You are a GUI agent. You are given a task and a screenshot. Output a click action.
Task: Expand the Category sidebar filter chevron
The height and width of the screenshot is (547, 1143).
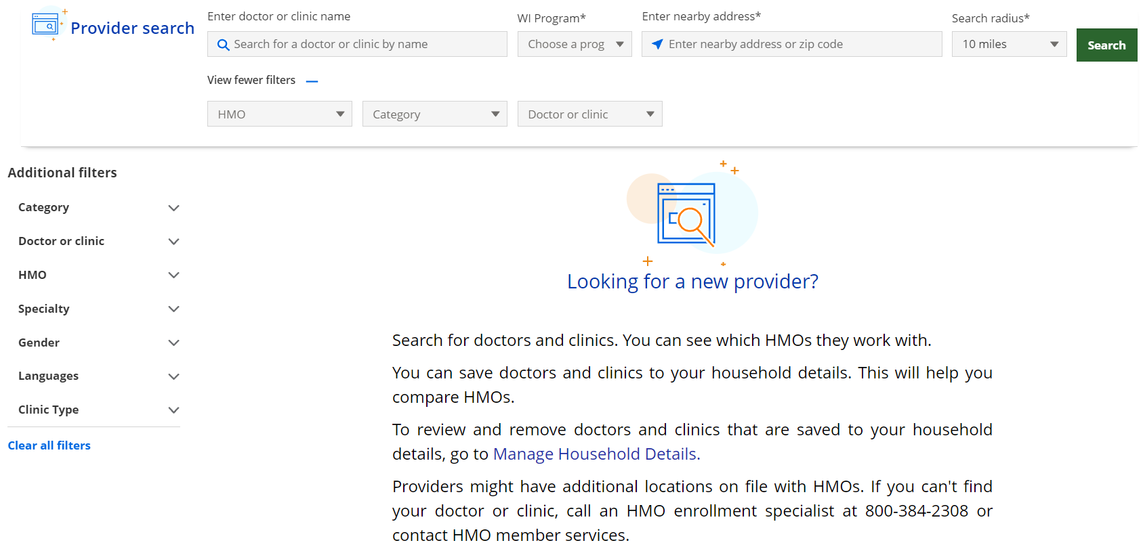pyautogui.click(x=173, y=208)
